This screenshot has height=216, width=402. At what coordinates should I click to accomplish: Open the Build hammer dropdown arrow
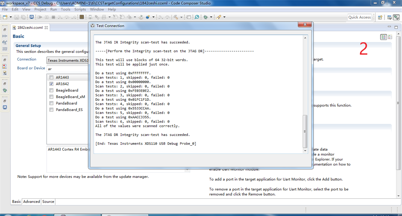[181, 17]
